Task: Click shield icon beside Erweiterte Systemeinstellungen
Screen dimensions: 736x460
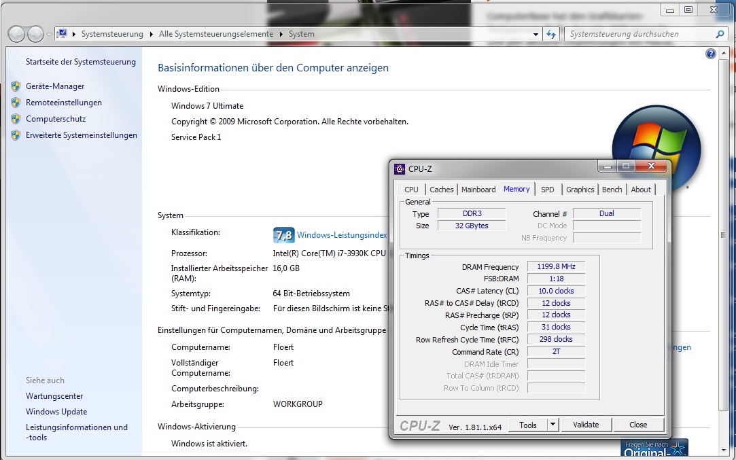Action: [x=16, y=136]
